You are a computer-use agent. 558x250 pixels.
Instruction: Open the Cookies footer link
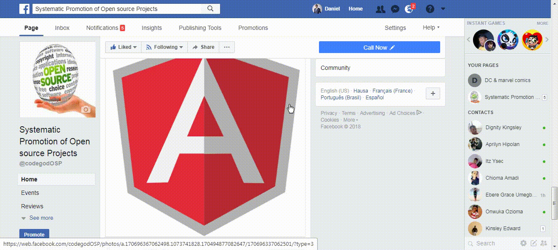pyautogui.click(x=329, y=120)
